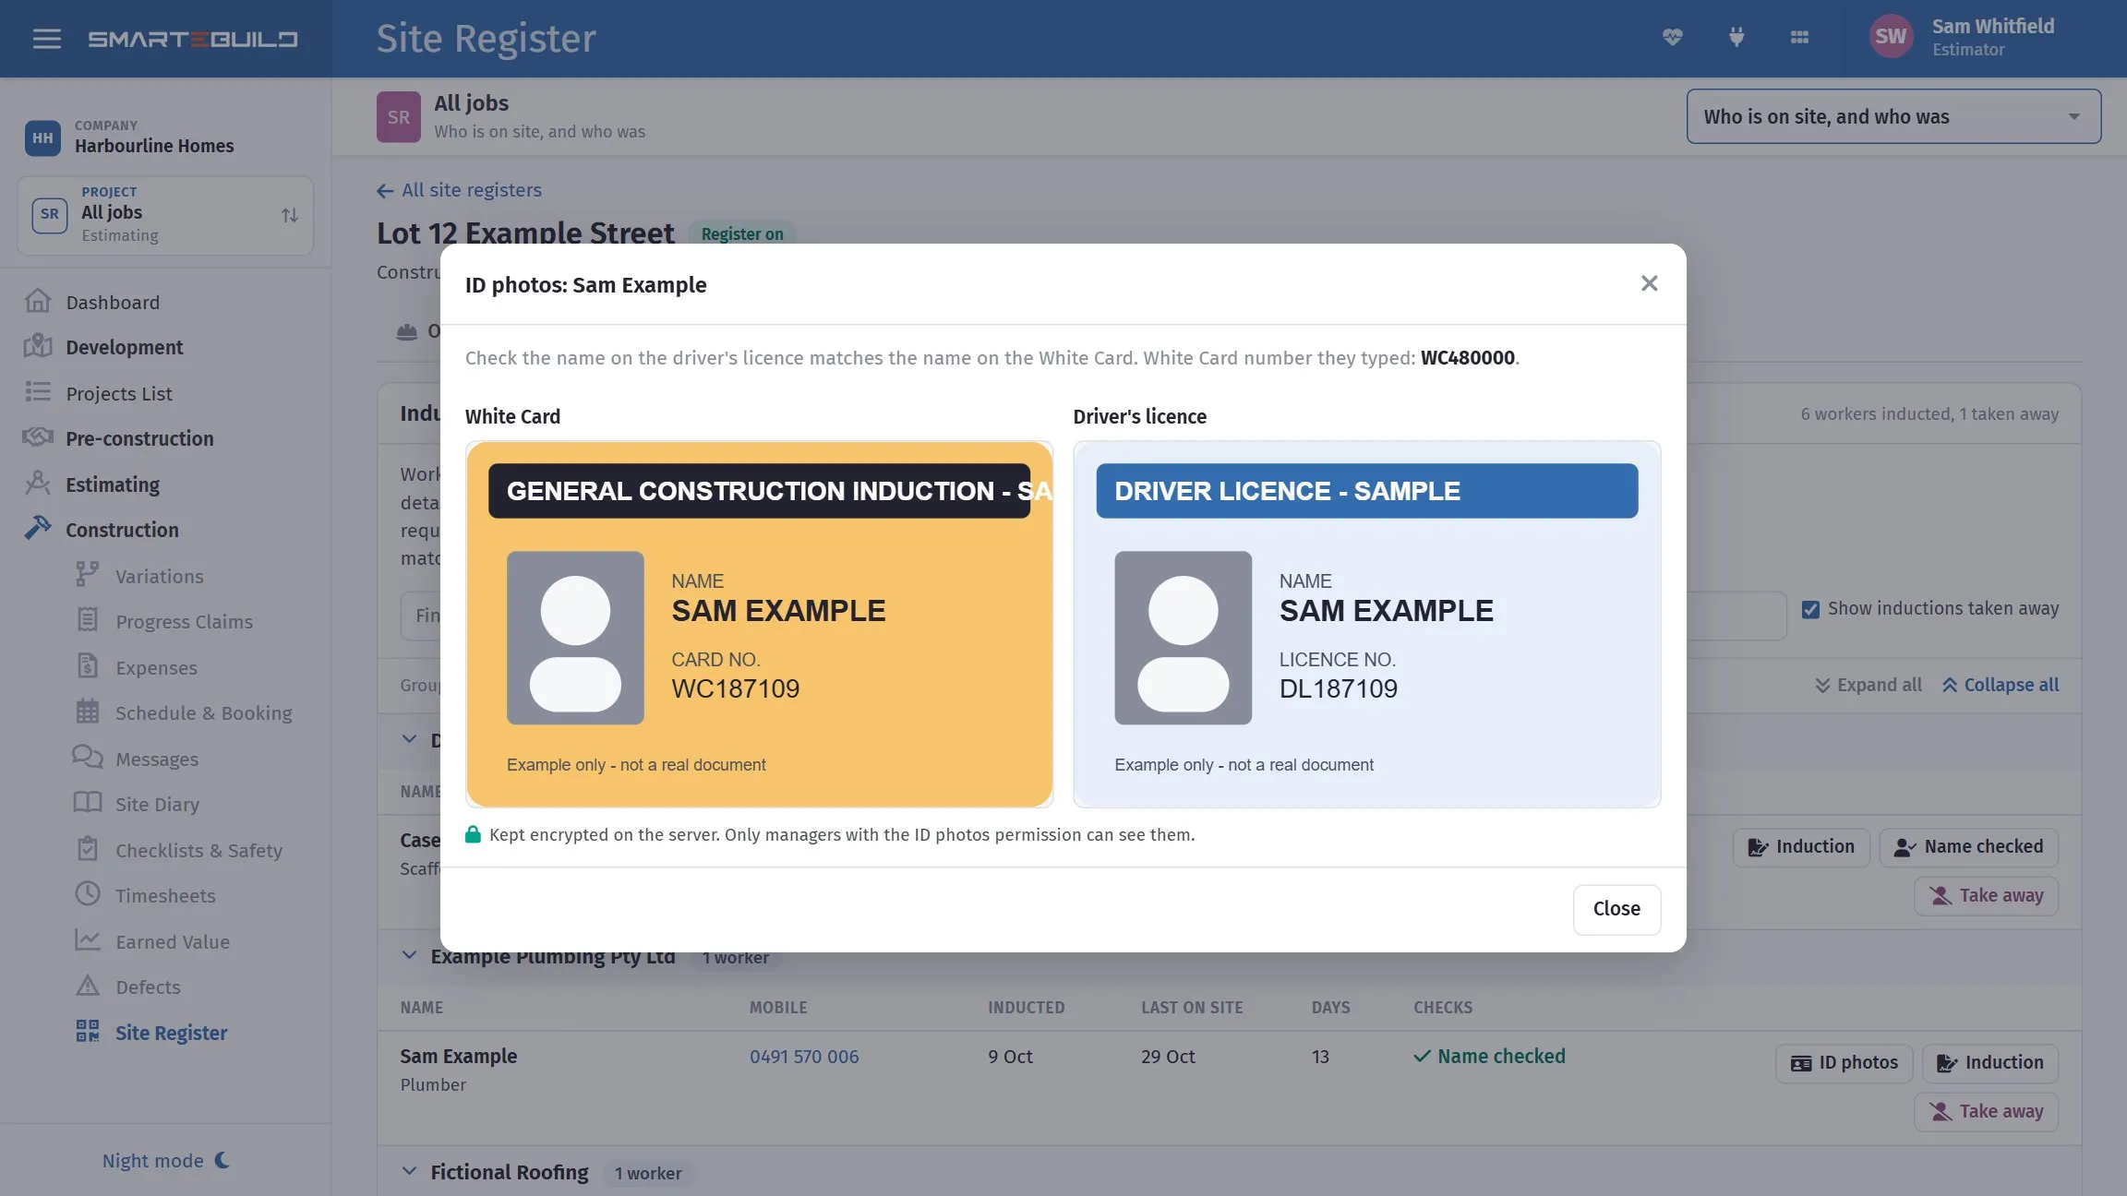This screenshot has width=2127, height=1196.
Task: Open Earned Value page
Action: [x=173, y=942]
